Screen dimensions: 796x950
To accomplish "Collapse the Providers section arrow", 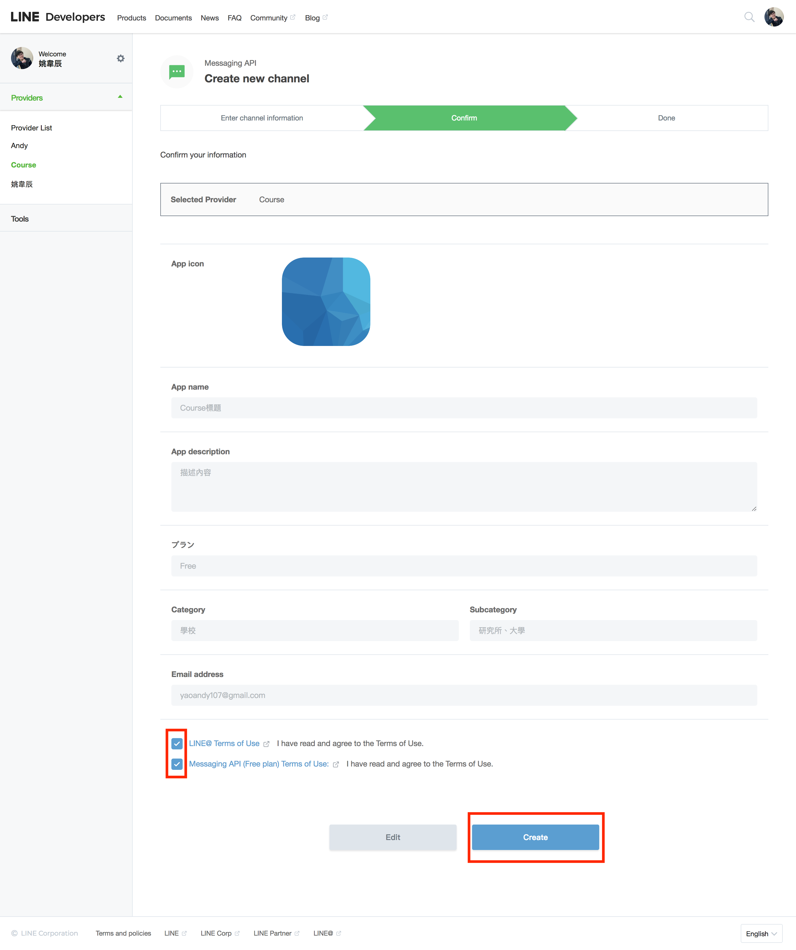I will [x=120, y=97].
